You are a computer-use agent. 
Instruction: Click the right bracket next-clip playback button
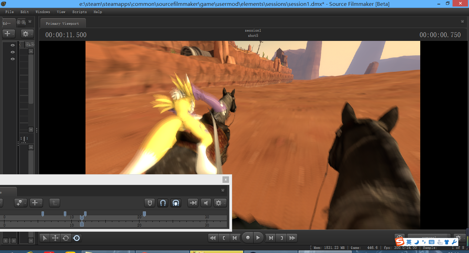(x=282, y=238)
